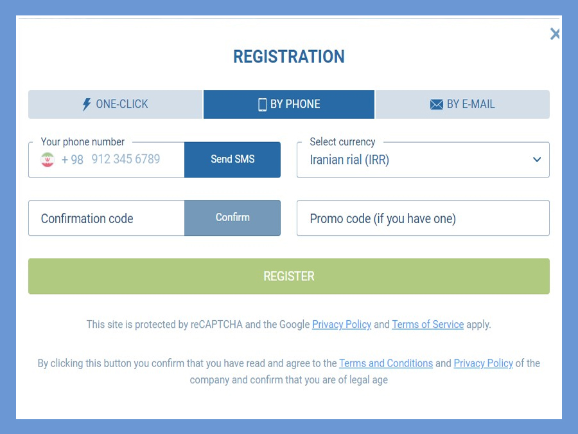
Task: Click the lightning bolt One-Click icon
Action: click(87, 104)
